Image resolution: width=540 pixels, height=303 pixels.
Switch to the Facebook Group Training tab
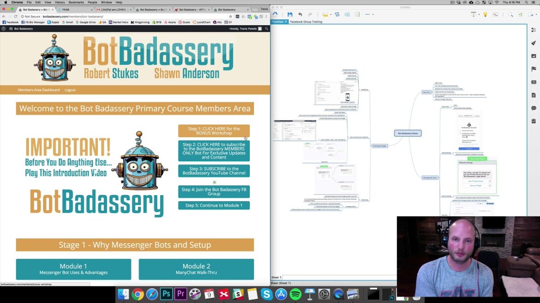coord(306,22)
